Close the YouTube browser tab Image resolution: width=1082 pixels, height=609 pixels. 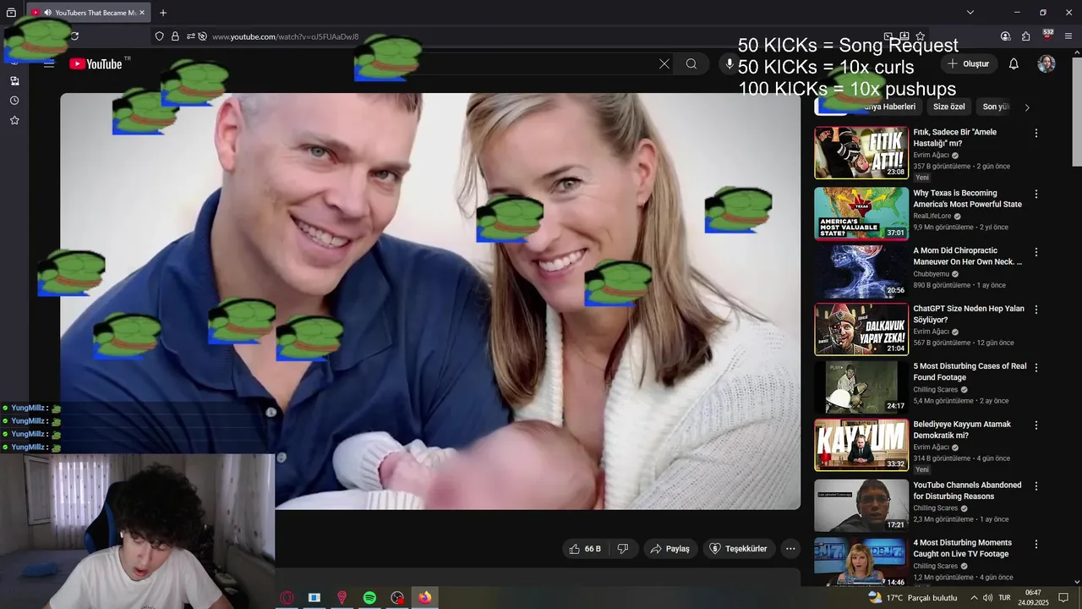tap(142, 13)
